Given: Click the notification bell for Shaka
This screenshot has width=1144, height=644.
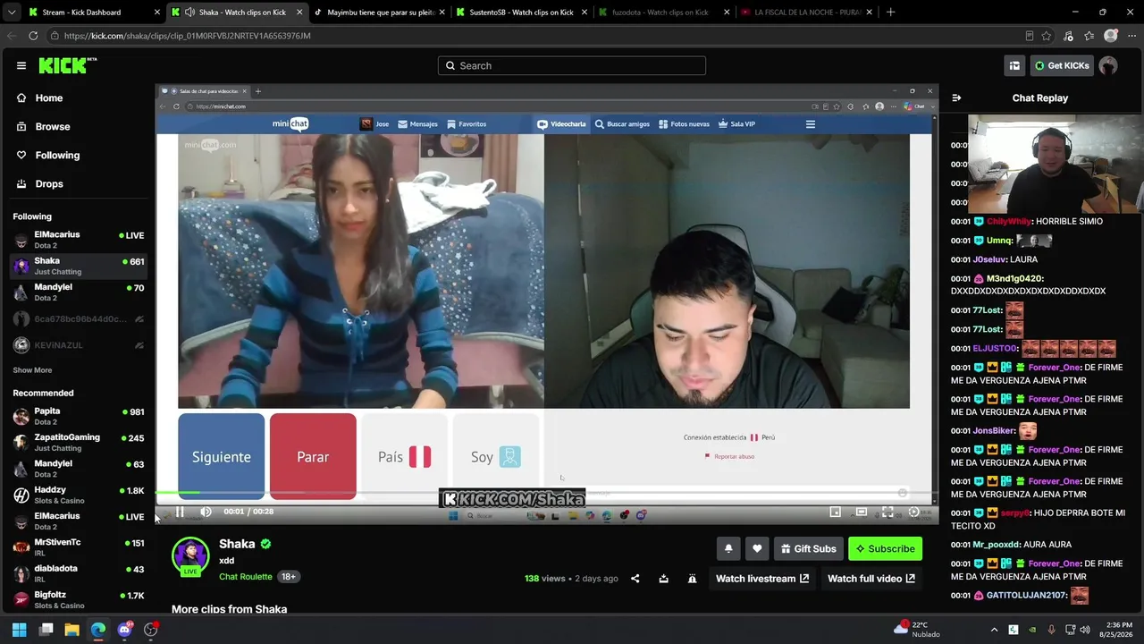Looking at the screenshot, I should (x=728, y=548).
